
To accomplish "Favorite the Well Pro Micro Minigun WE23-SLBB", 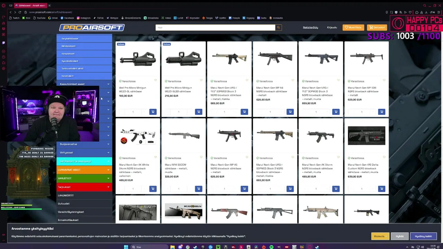I will click(201, 80).
